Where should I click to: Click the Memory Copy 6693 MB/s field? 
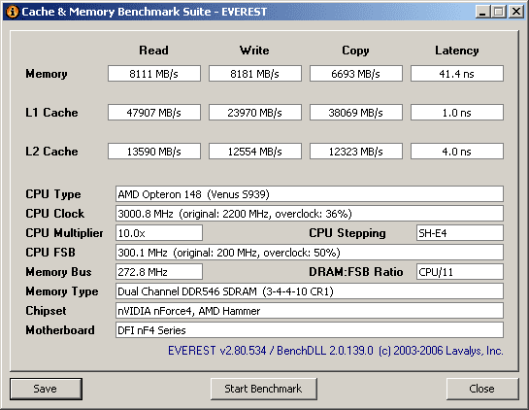click(x=356, y=74)
